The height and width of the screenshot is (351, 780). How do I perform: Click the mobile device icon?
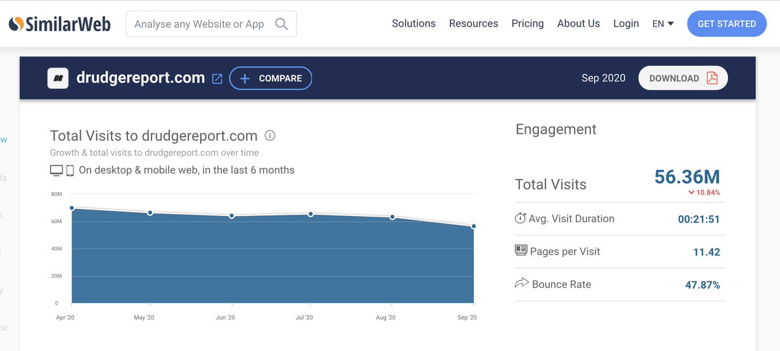point(70,171)
